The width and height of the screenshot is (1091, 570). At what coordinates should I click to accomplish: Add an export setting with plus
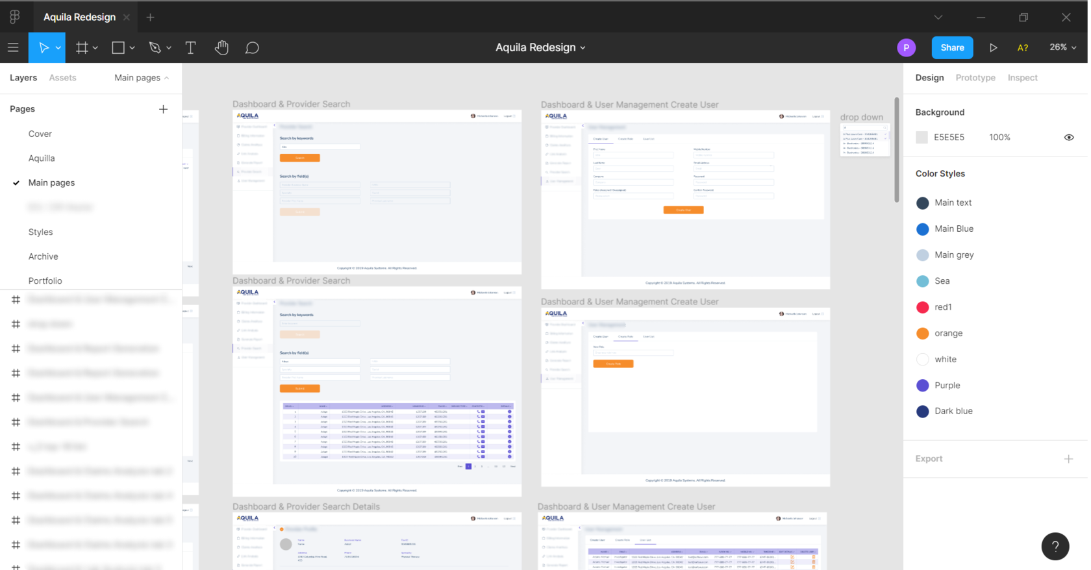tap(1068, 459)
